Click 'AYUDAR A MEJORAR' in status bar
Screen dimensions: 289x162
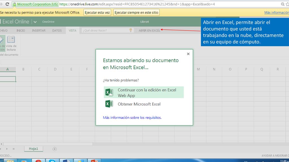(x=275, y=156)
